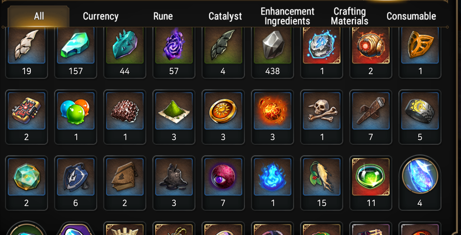
Task: Choose the round blue crystal shard item
Action: pyautogui.click(x=420, y=183)
